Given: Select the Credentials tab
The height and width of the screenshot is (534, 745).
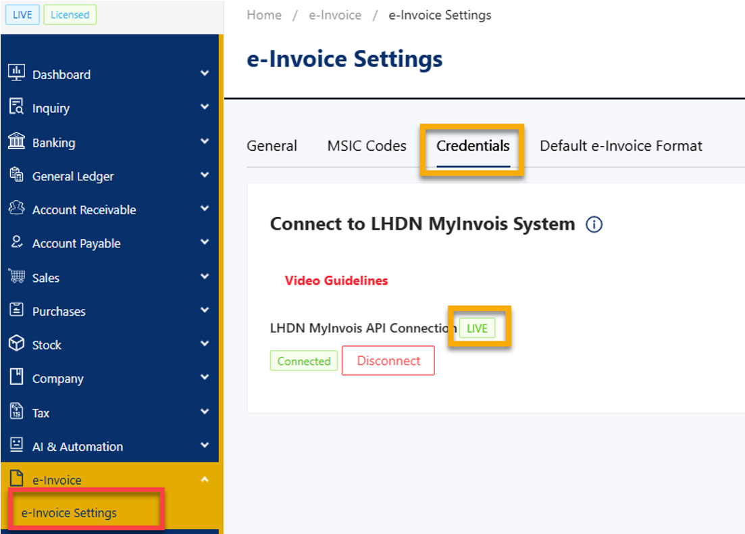Looking at the screenshot, I should tap(473, 145).
